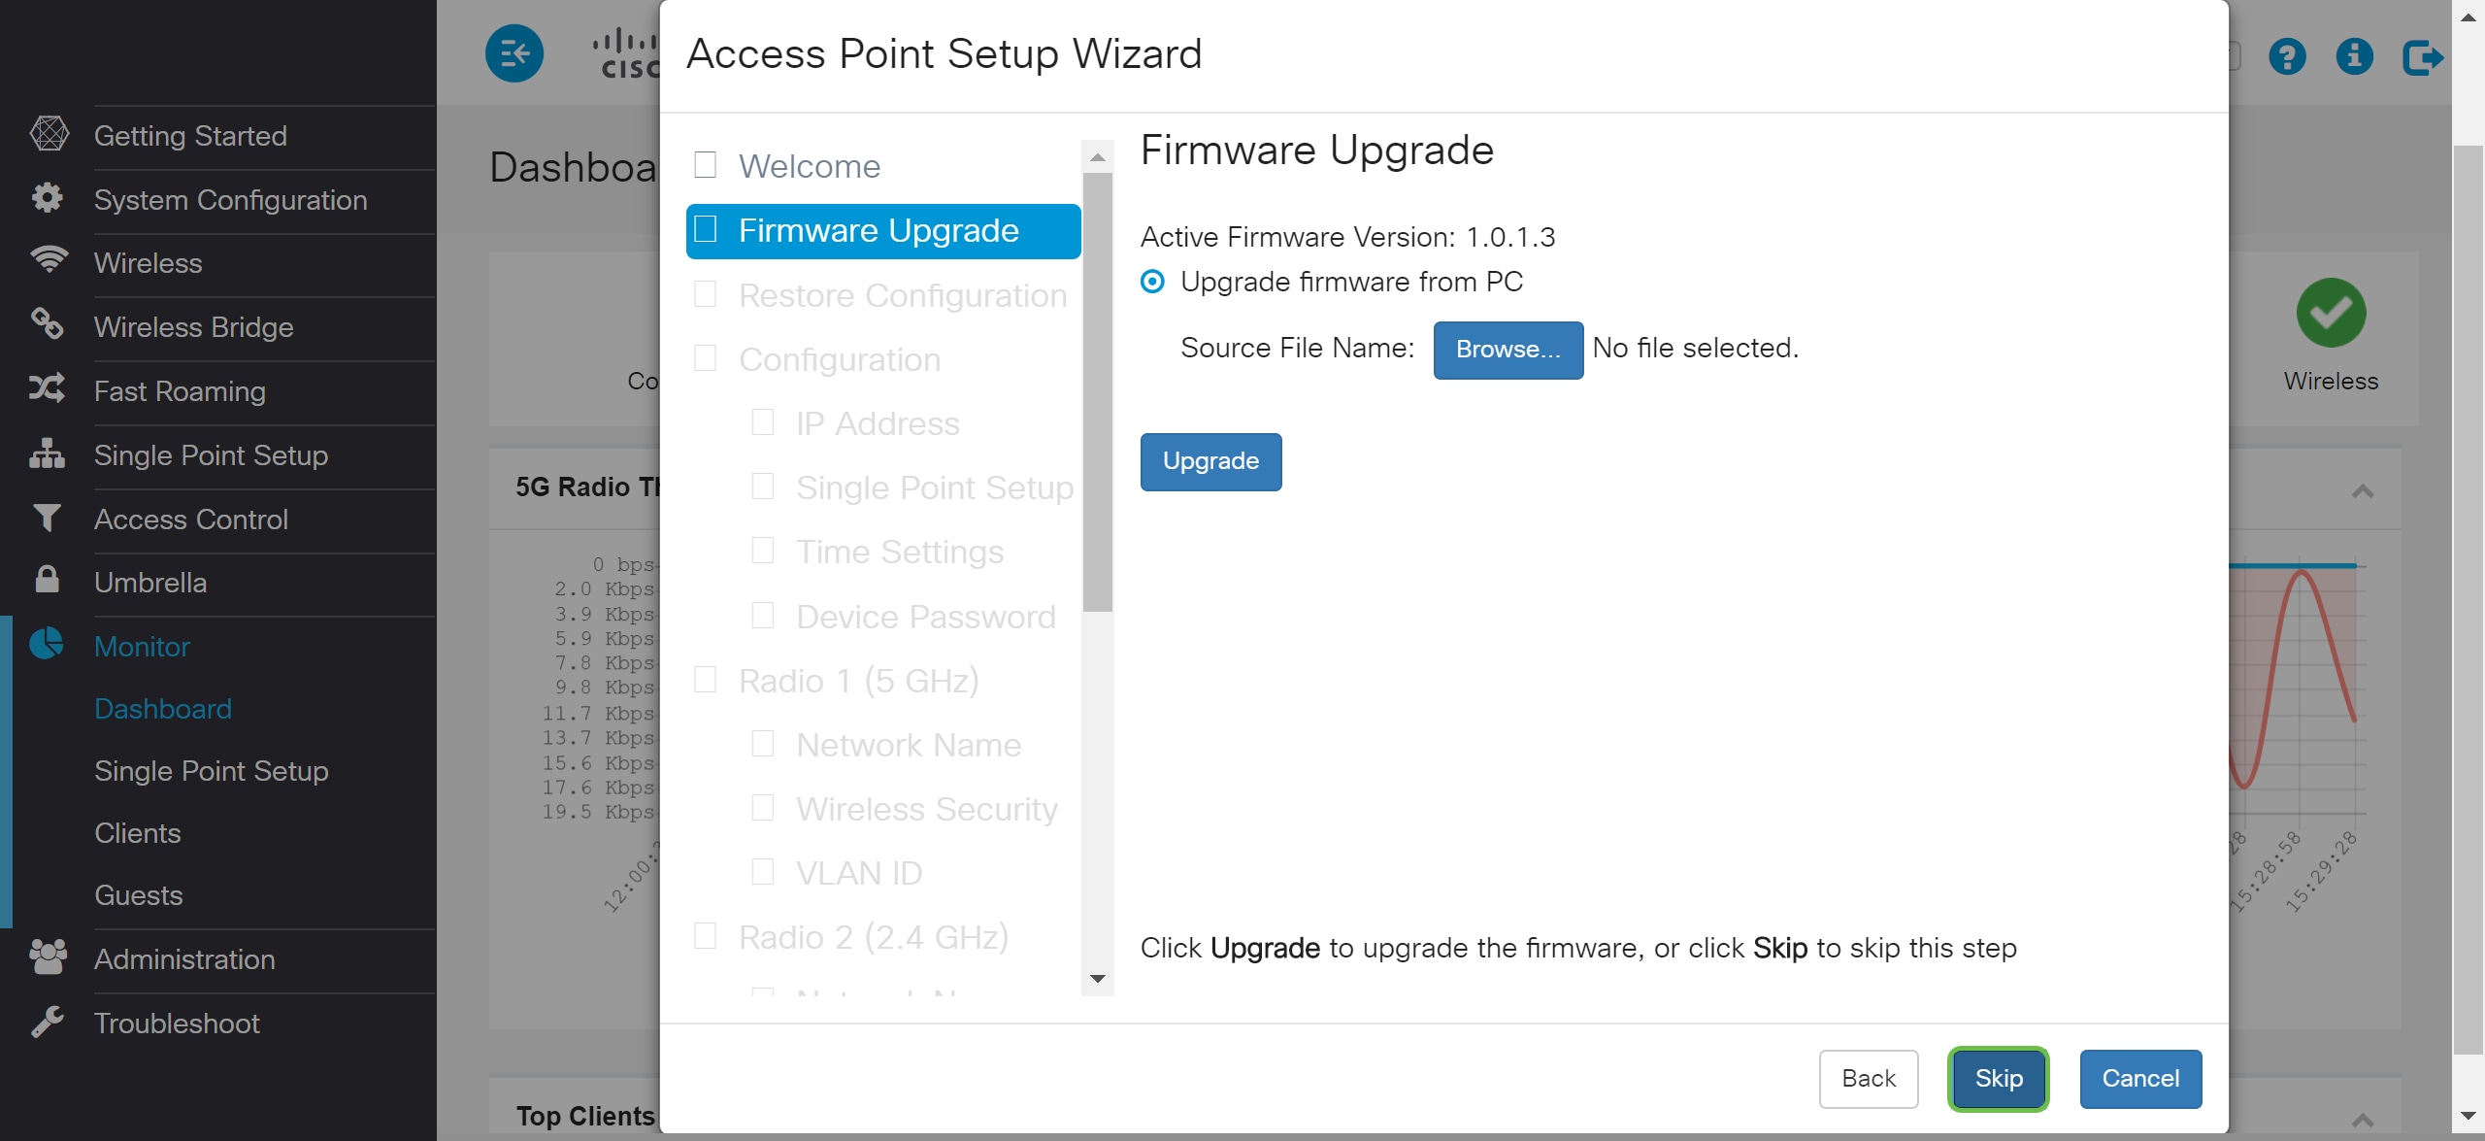Collapse the Top Clients panel chevron
2485x1141 pixels.
2363,1121
